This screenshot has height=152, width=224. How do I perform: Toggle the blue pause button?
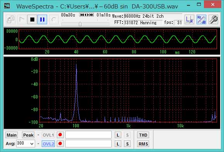[x=42, y=20]
